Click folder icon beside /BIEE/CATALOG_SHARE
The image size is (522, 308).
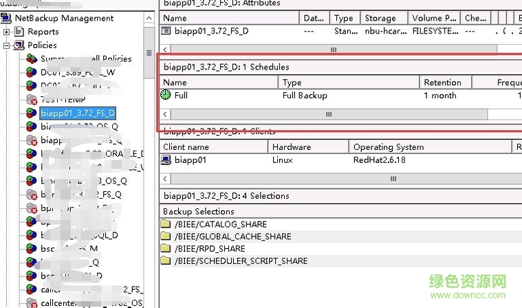tap(166, 223)
